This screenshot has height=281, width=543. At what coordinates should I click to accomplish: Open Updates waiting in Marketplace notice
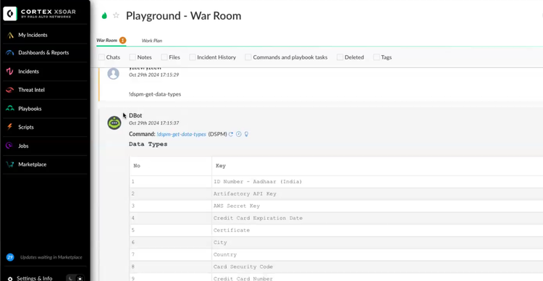pyautogui.click(x=51, y=257)
